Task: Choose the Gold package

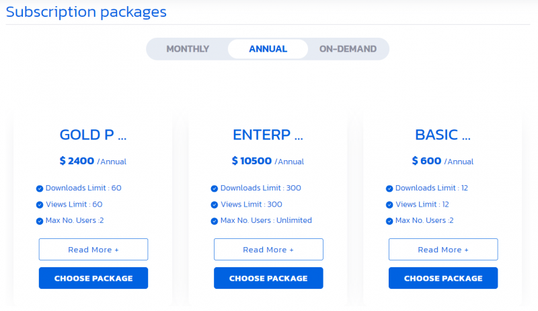Action: pos(93,278)
